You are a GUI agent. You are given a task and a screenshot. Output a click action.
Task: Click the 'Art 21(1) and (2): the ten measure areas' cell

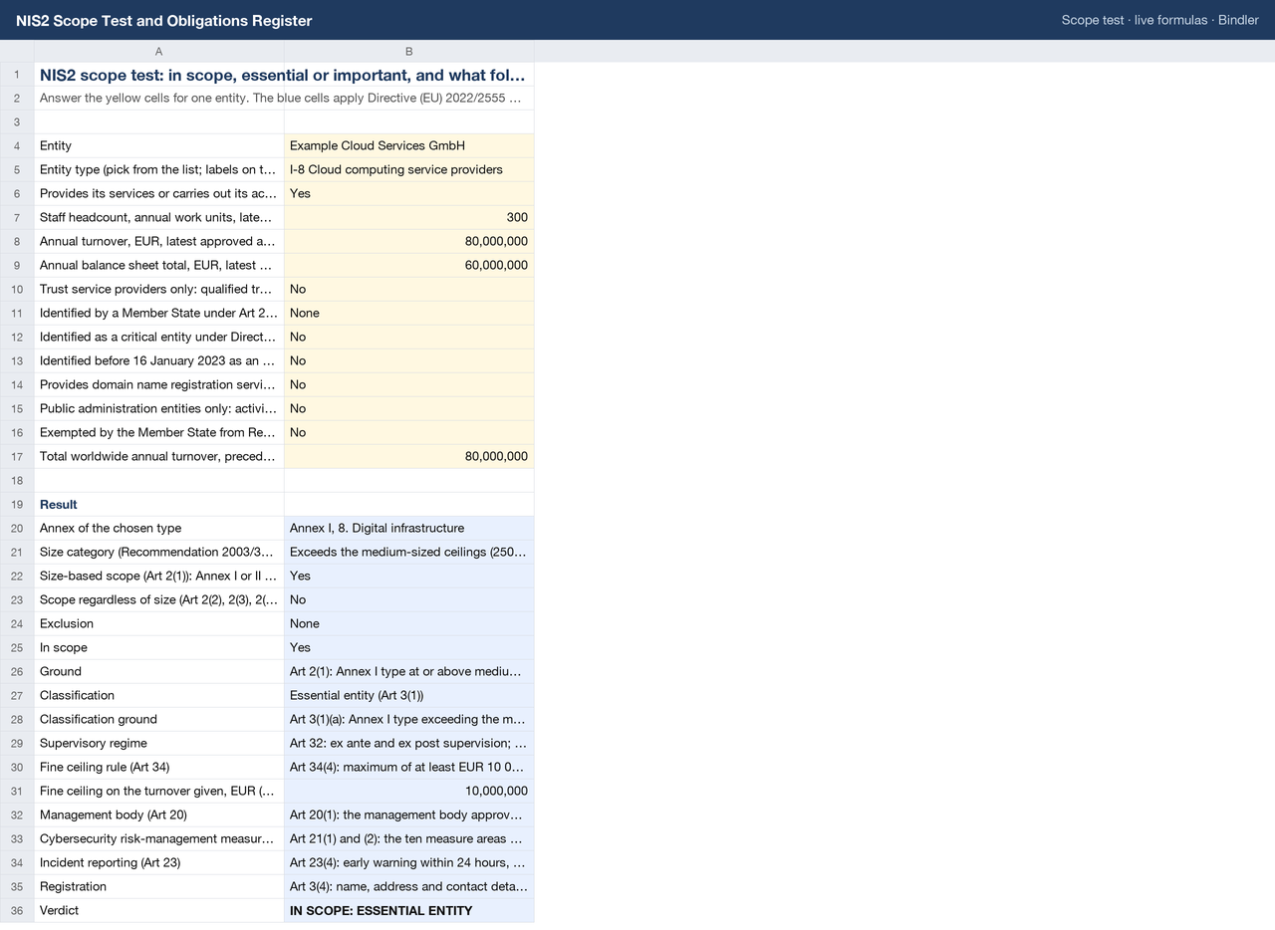coord(409,838)
